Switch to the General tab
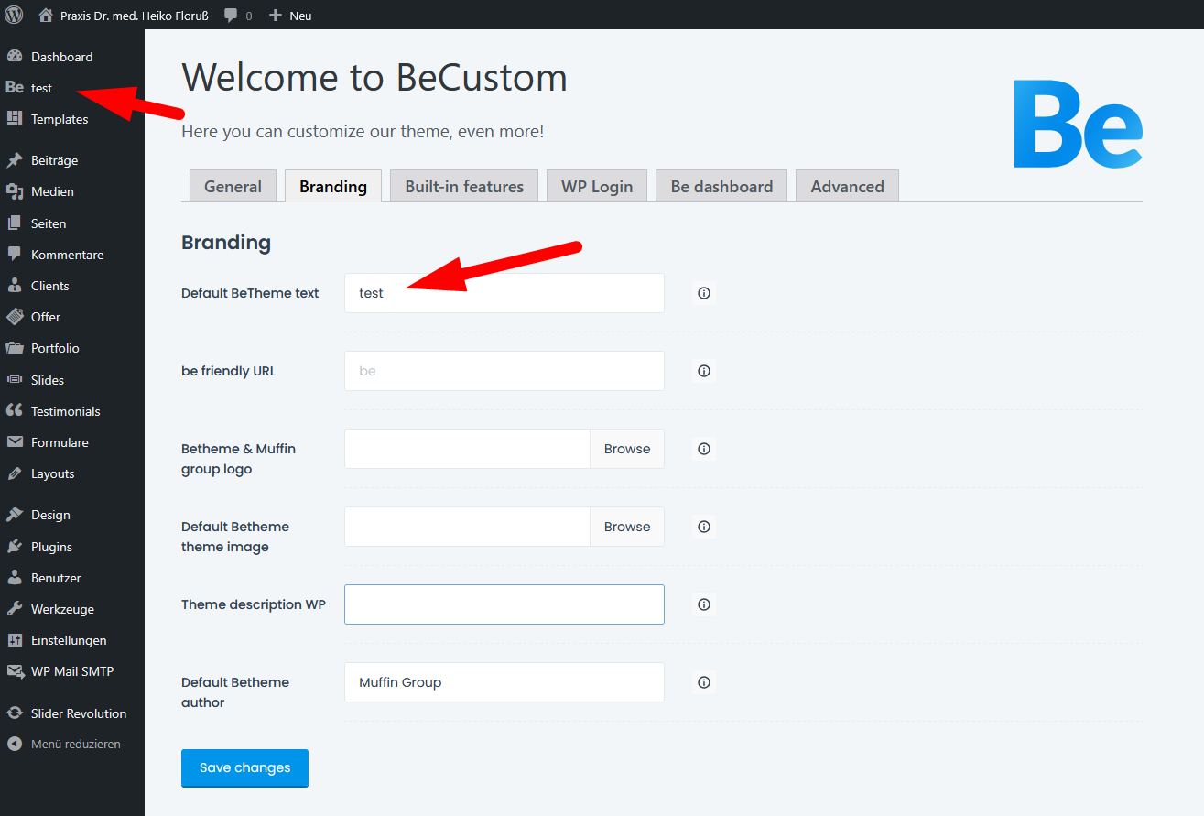 point(233,186)
